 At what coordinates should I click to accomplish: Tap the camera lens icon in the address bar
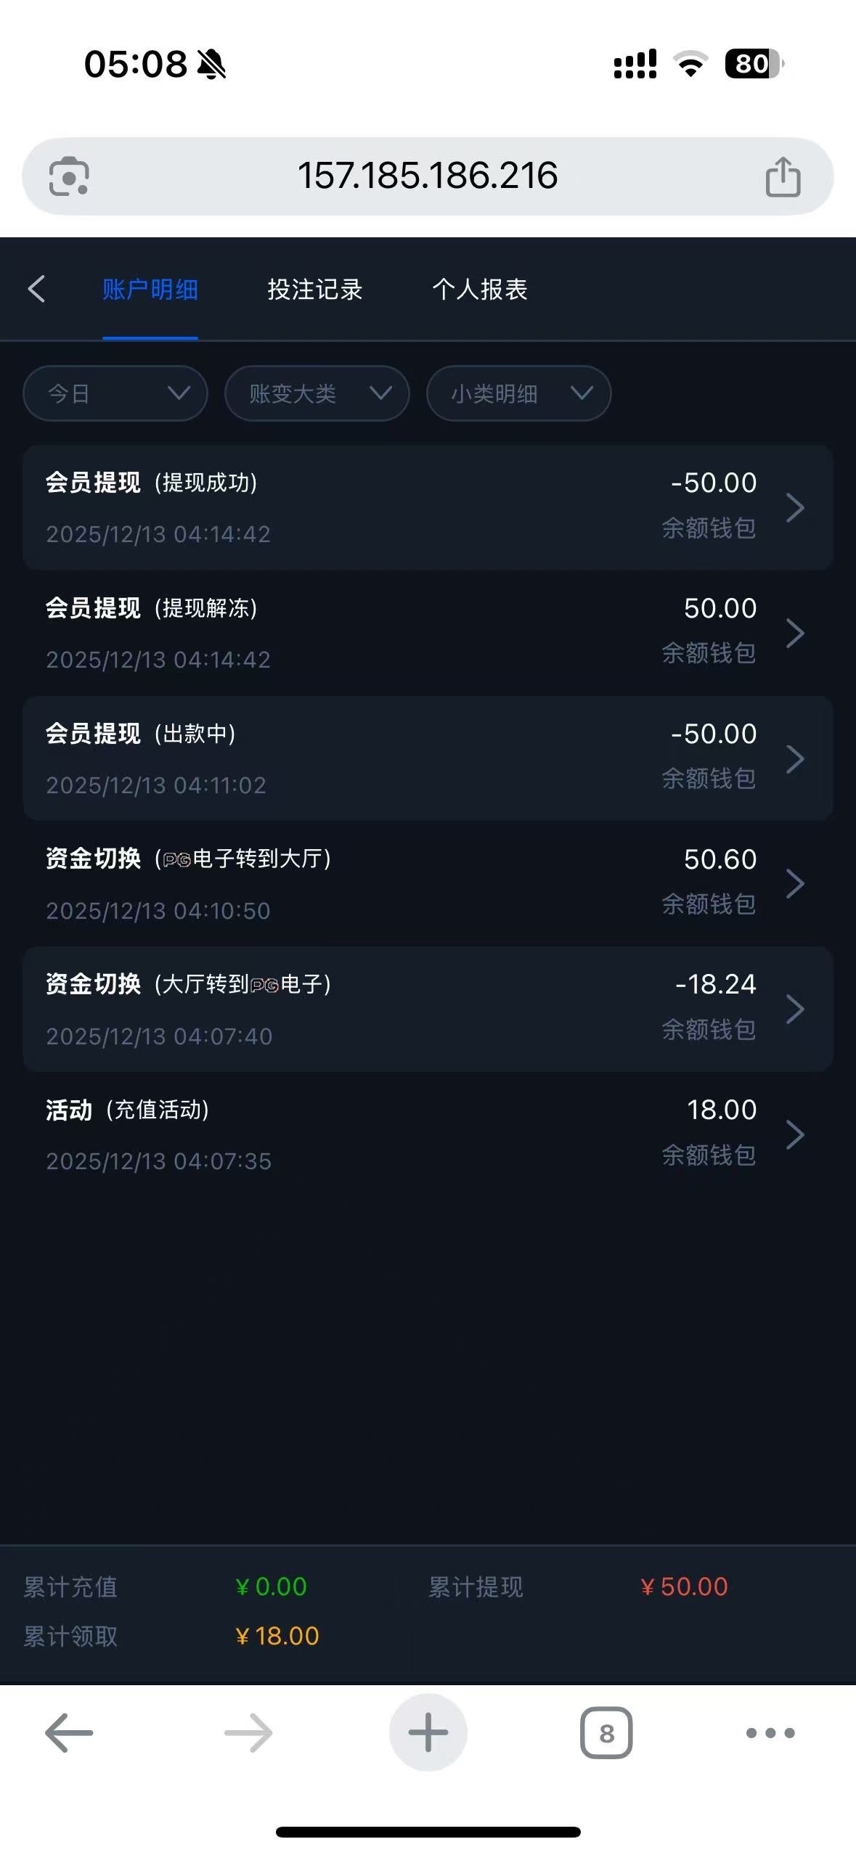69,176
